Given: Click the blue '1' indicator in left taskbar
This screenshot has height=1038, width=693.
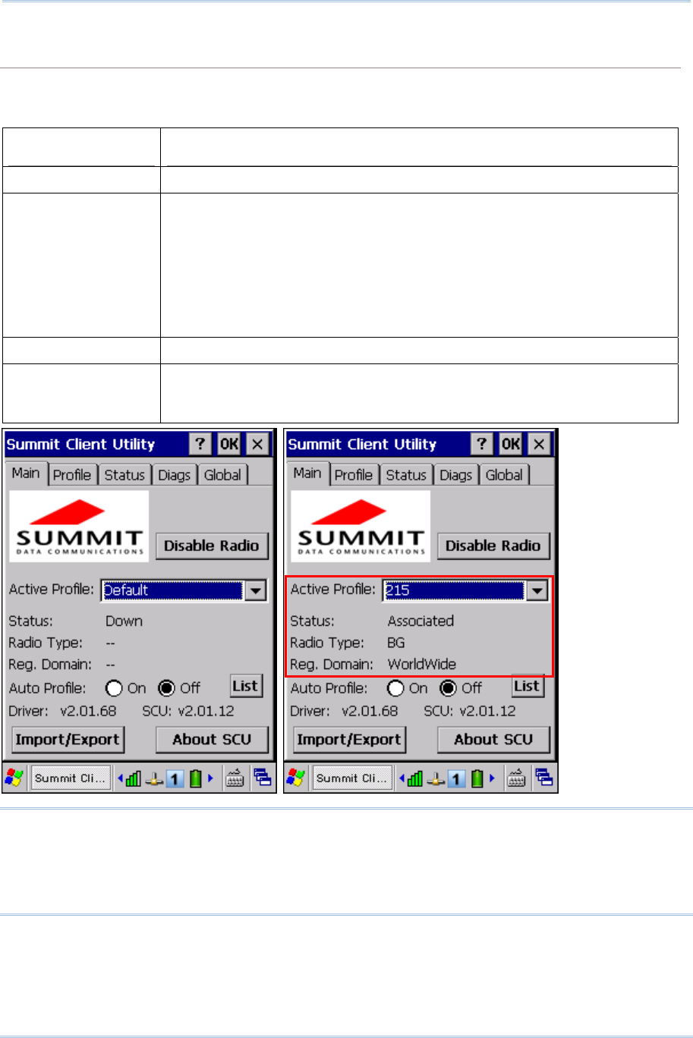Looking at the screenshot, I should coord(175,778).
